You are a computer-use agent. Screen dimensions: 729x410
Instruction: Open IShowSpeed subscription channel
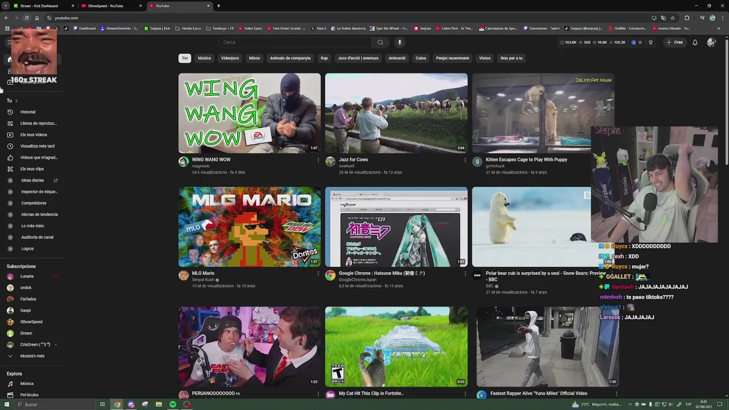[x=31, y=322]
